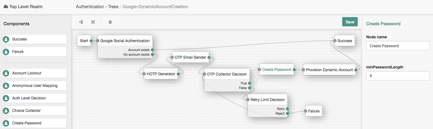Select the Provision Dynamic Account node
This screenshot has height=129, width=433.
[x=329, y=70]
